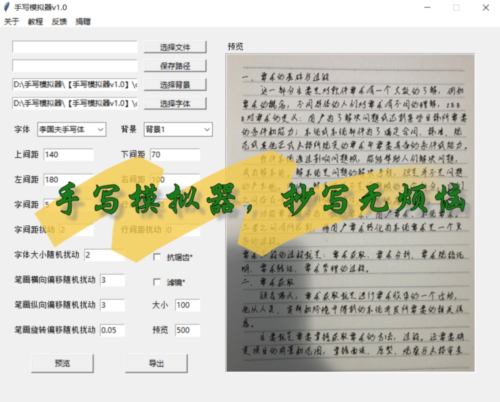Click the 预览 button at bottom

pos(62,363)
